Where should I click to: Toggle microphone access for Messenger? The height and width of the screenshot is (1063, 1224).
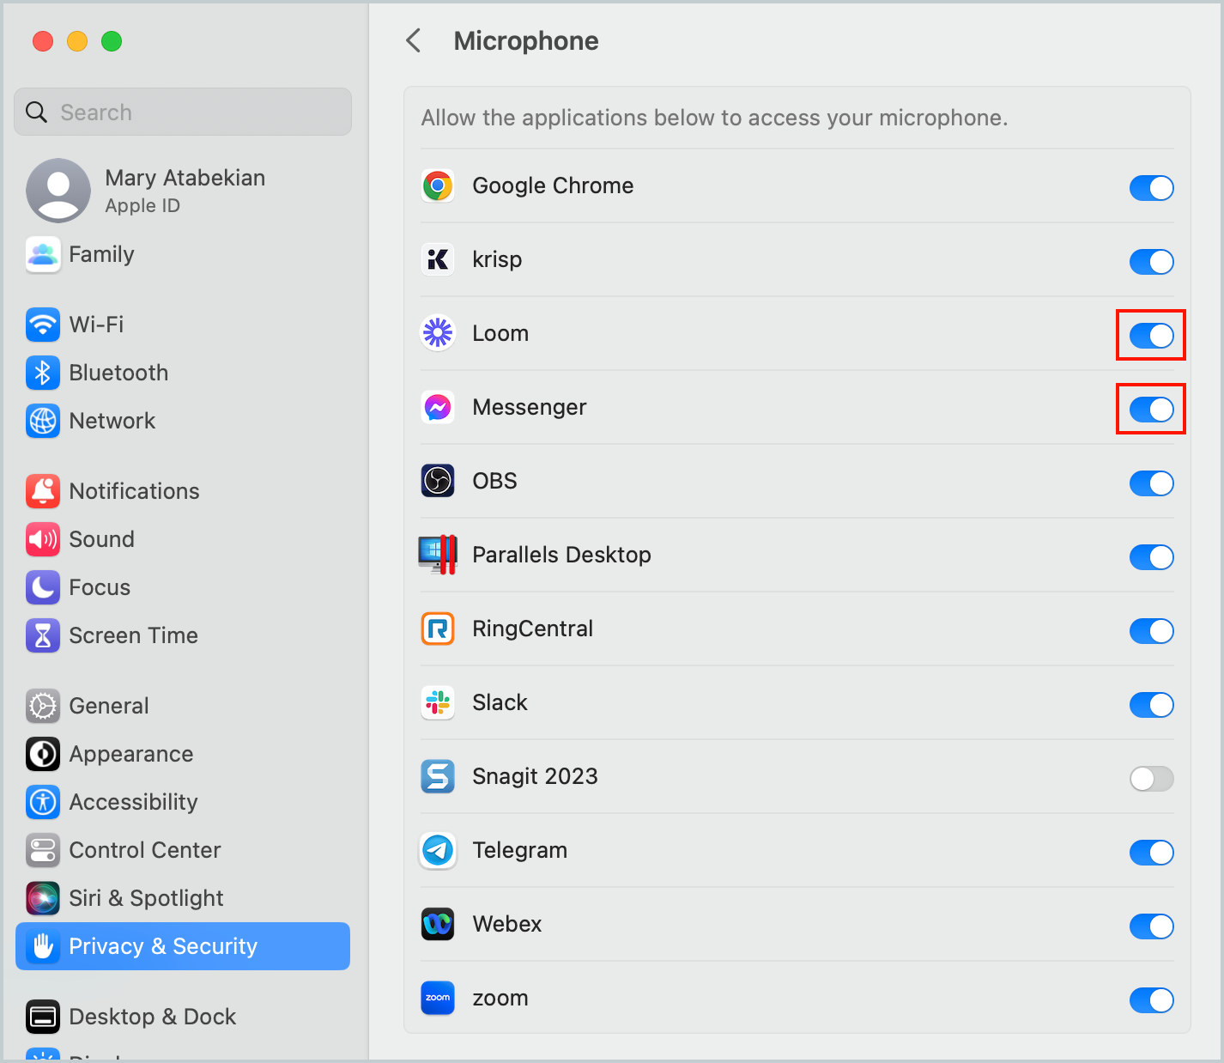point(1151,410)
